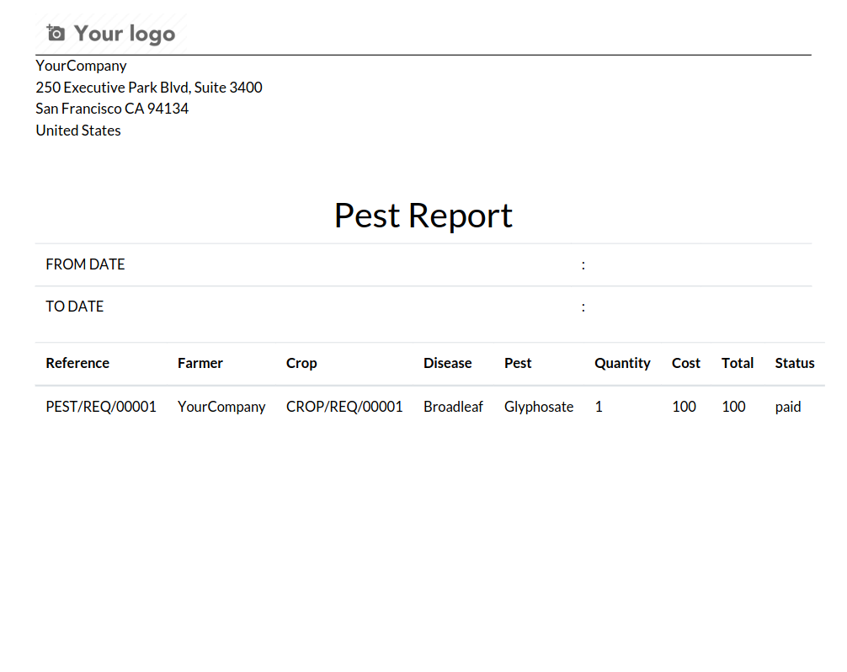Image resolution: width=847 pixels, height=672 pixels.
Task: Click the FROM DATE label
Action: (85, 264)
